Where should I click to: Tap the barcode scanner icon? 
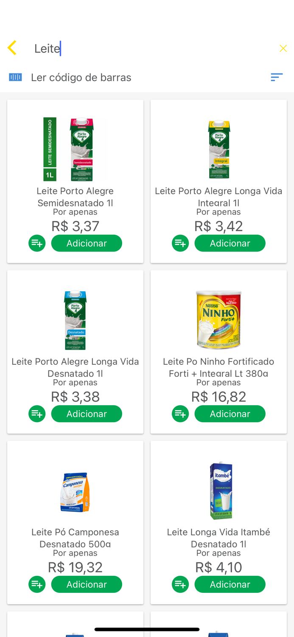15,77
